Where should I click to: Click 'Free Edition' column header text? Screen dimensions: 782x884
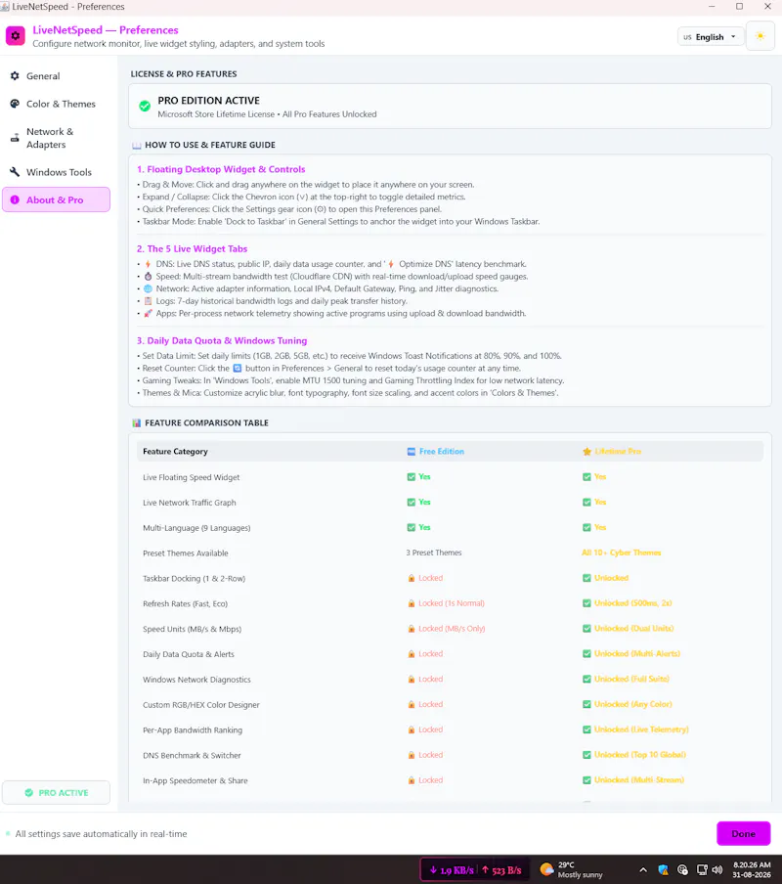coord(442,452)
